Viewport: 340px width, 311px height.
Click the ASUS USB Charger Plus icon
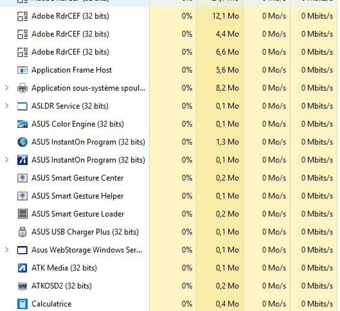tap(22, 232)
